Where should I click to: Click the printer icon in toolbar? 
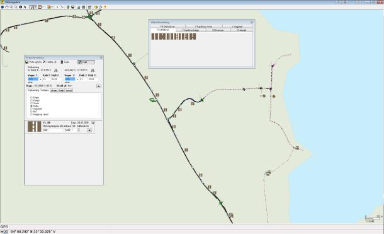pos(79,7)
